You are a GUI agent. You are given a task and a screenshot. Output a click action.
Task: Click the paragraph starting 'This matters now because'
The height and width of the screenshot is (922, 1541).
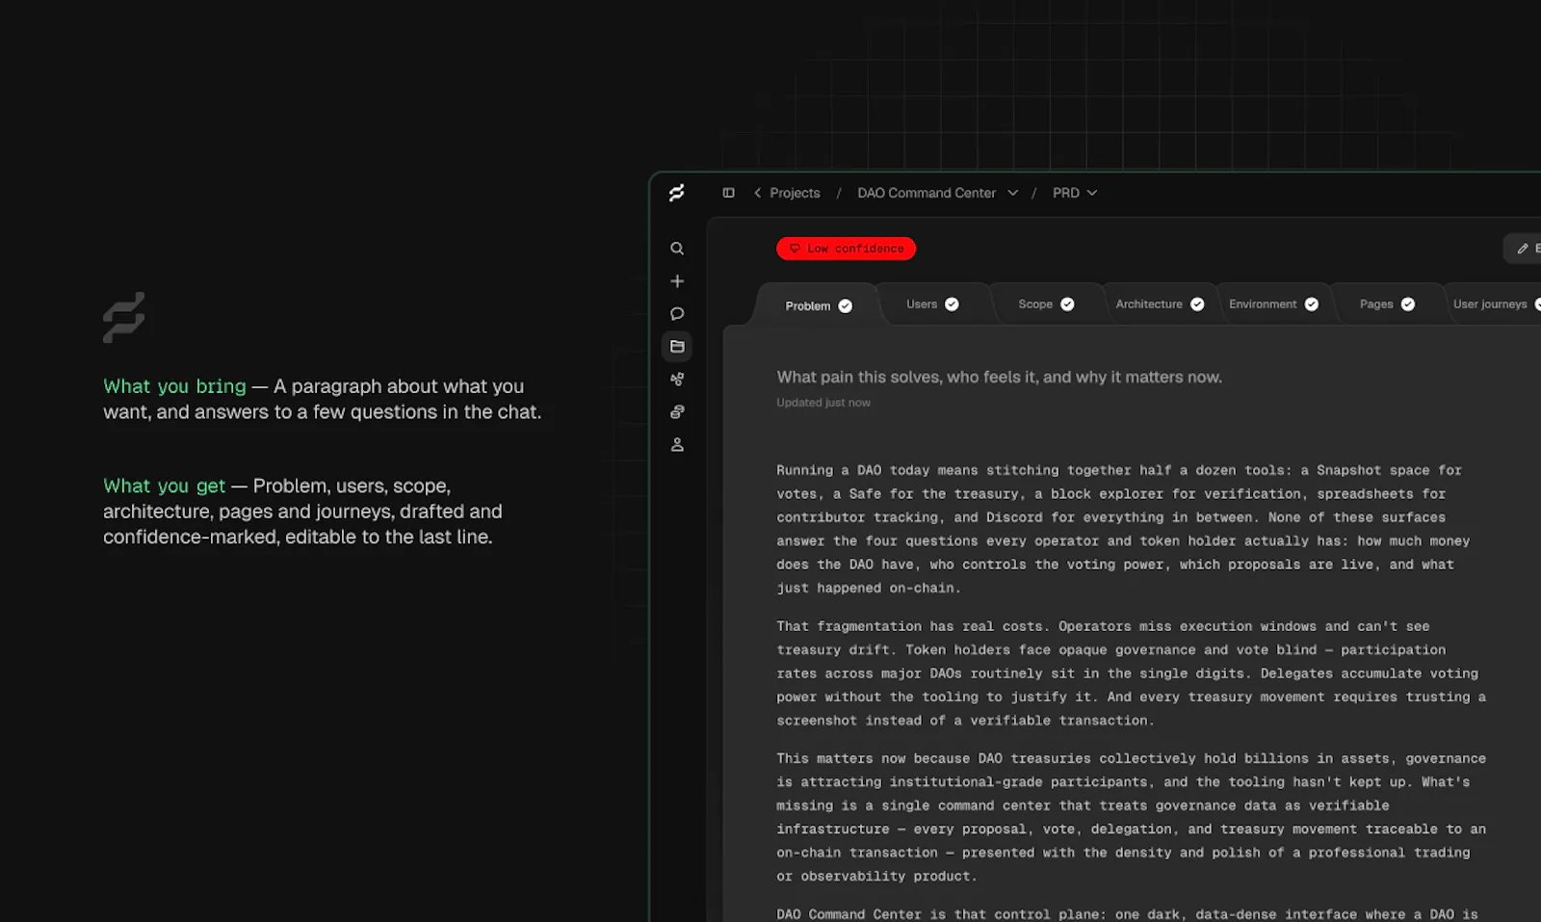point(1131,817)
